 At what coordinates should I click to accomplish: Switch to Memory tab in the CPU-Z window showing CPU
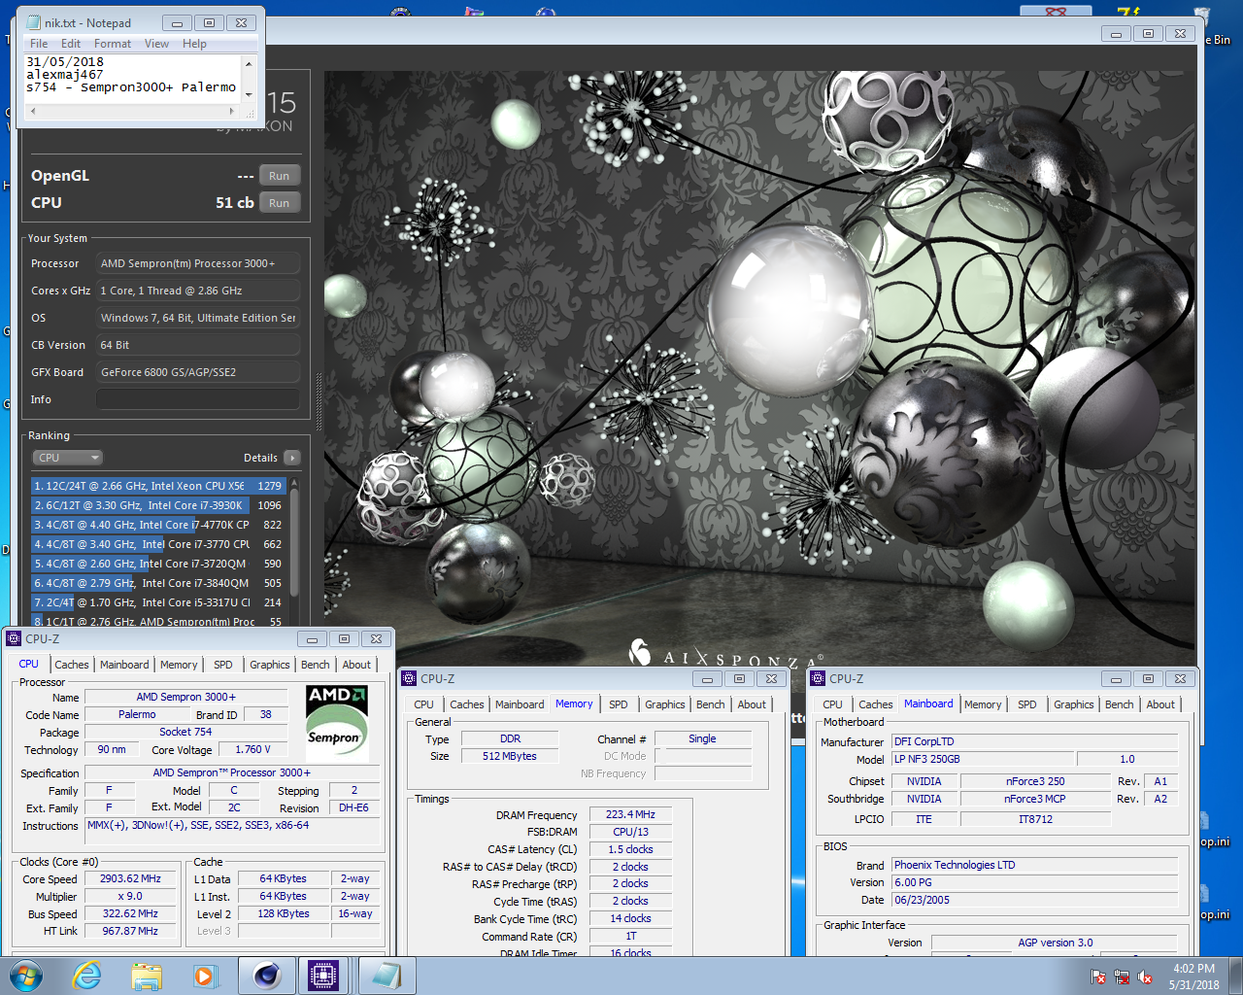179,665
